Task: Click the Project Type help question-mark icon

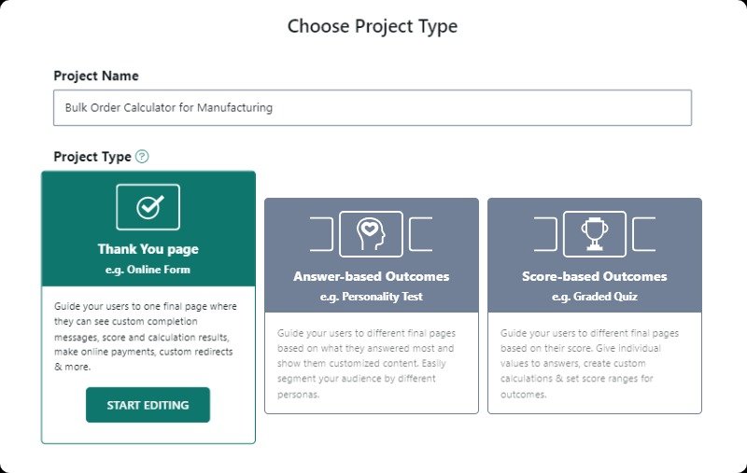Action: (142, 156)
